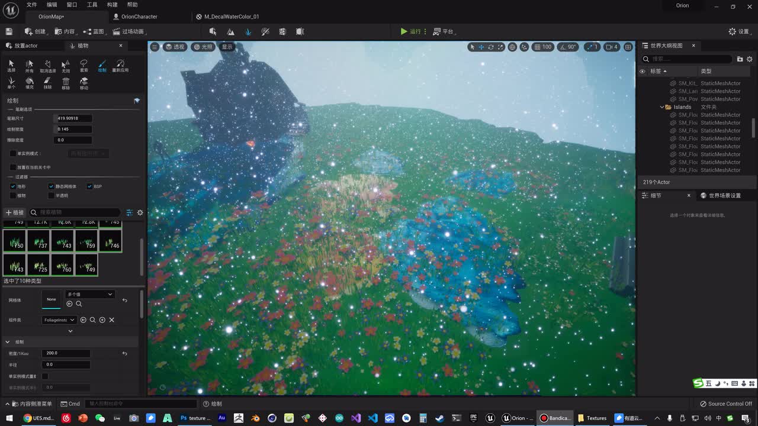The image size is (758, 426).
Task: Add new folder in World Outliner
Action: pyautogui.click(x=740, y=59)
